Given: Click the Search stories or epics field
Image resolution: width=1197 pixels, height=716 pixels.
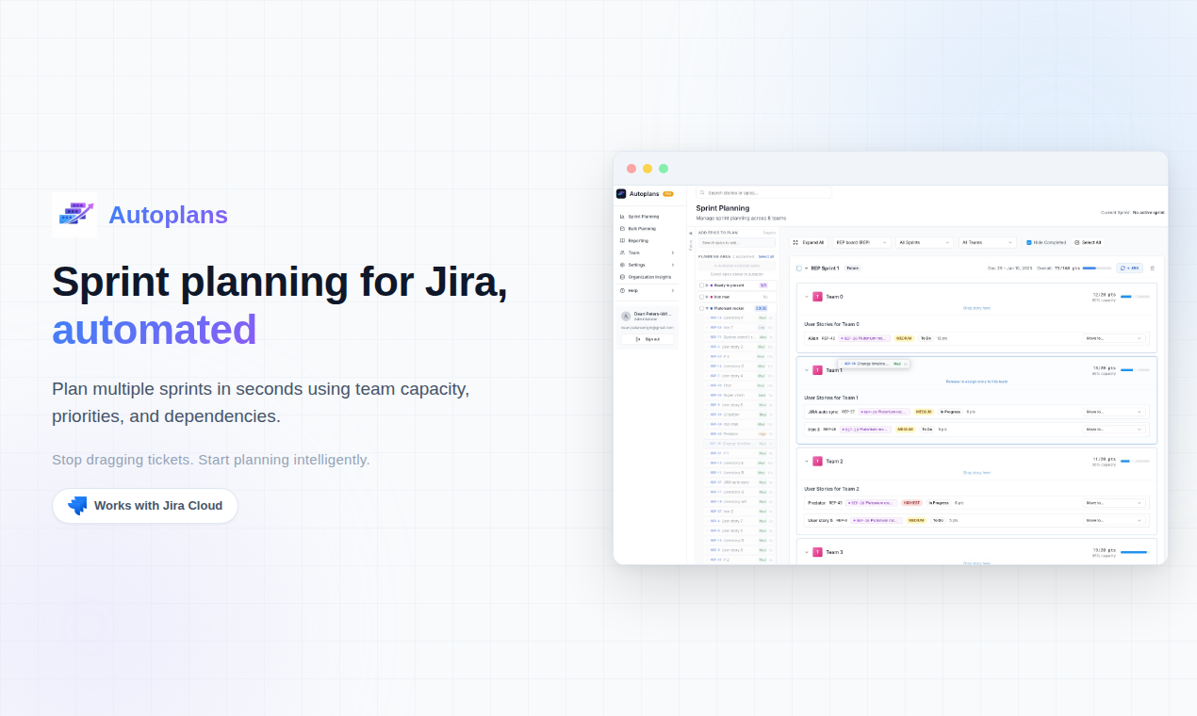Looking at the screenshot, I should pos(763,192).
